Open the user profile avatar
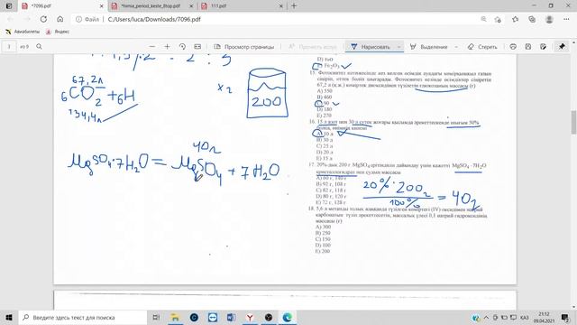This screenshot has height=325, width=577. point(549,19)
